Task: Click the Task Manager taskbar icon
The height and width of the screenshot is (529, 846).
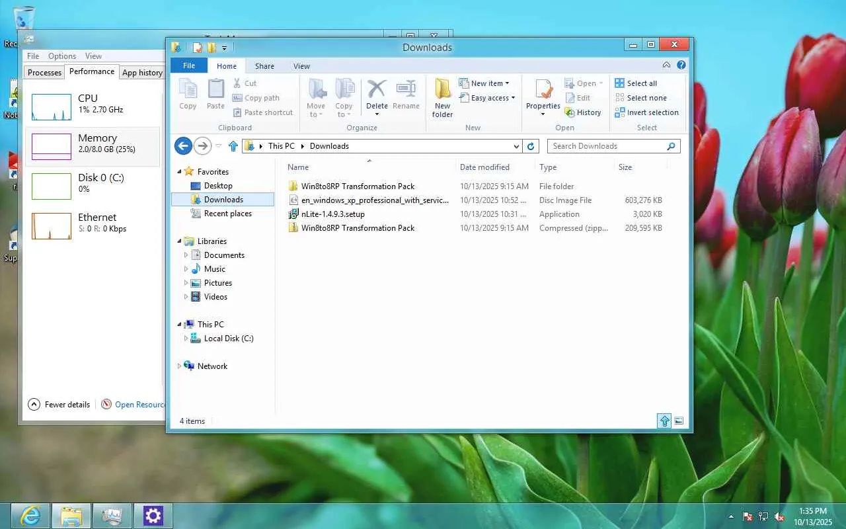Action: point(112,516)
